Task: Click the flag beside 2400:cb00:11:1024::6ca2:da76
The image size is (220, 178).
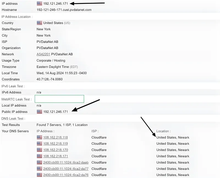Action: [39, 175]
